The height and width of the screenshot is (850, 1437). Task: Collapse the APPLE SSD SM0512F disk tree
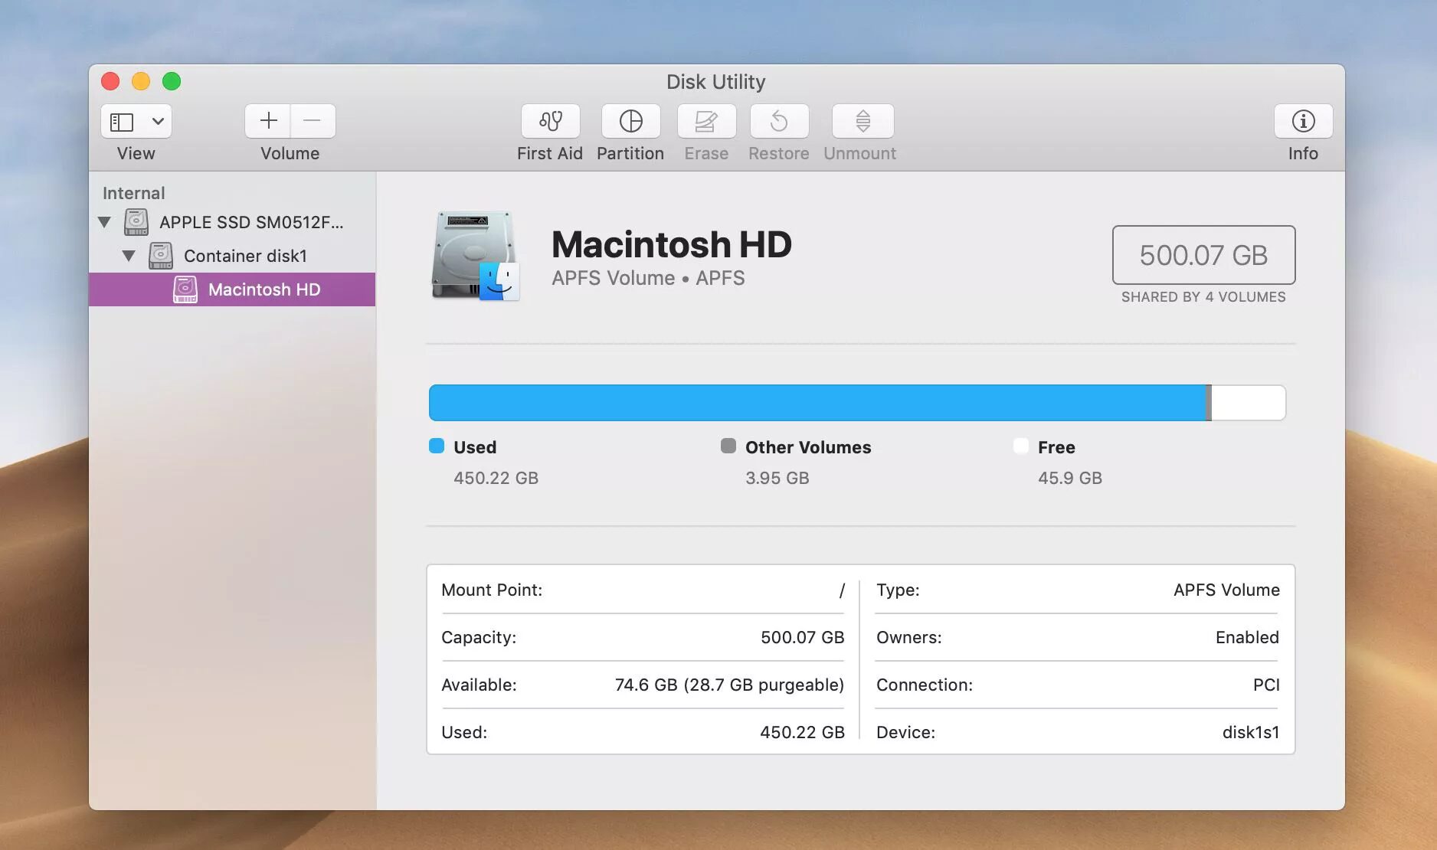point(104,222)
